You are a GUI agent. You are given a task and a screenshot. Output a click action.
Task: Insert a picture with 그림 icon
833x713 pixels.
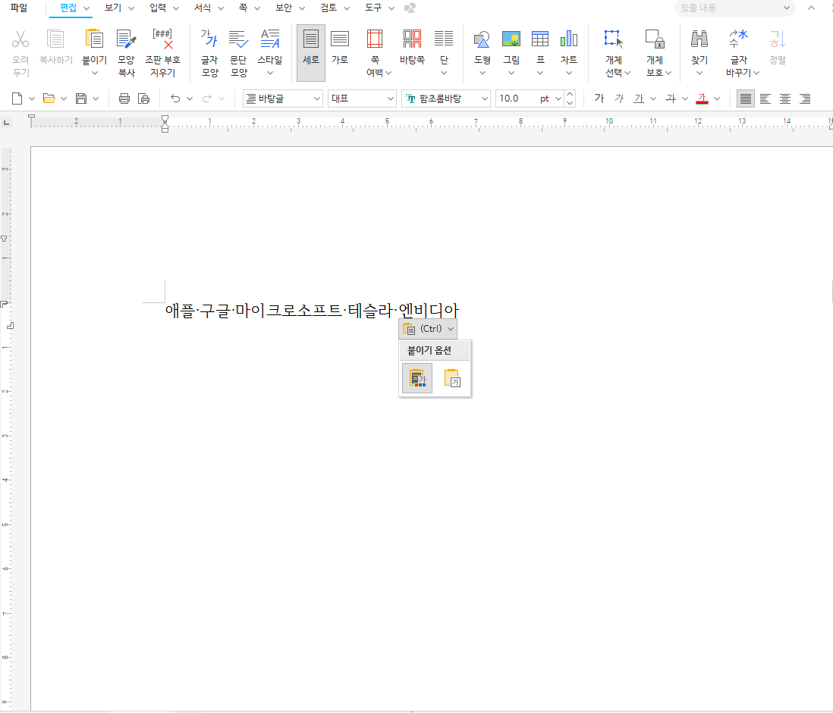tap(511, 39)
